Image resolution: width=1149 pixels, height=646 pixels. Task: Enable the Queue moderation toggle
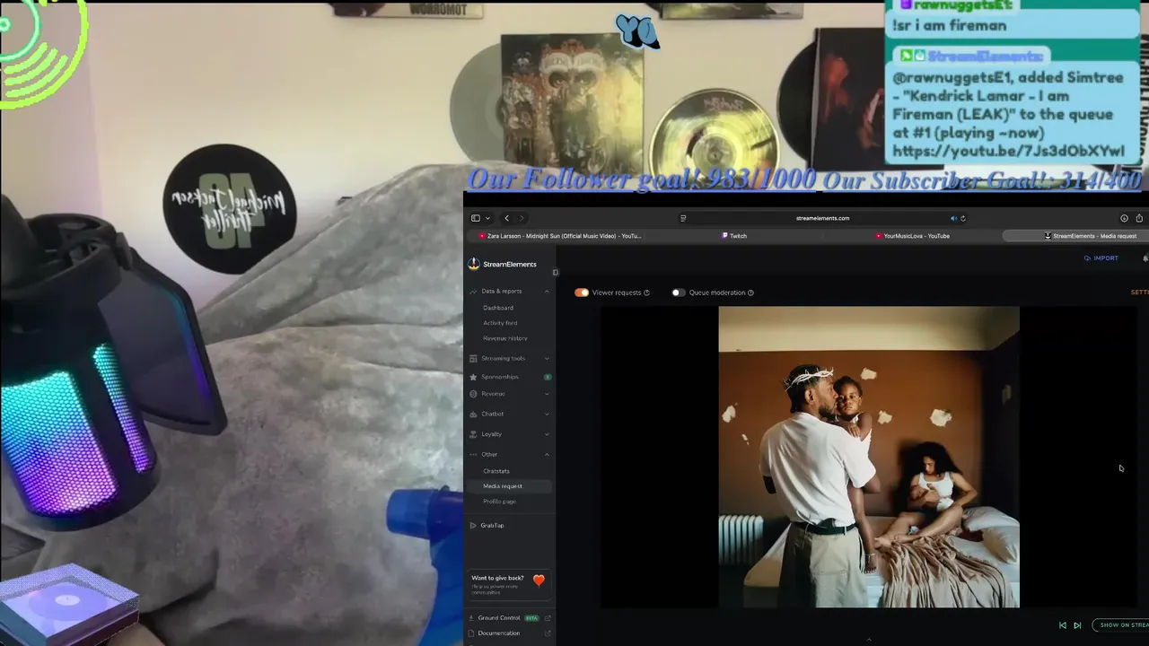(678, 292)
